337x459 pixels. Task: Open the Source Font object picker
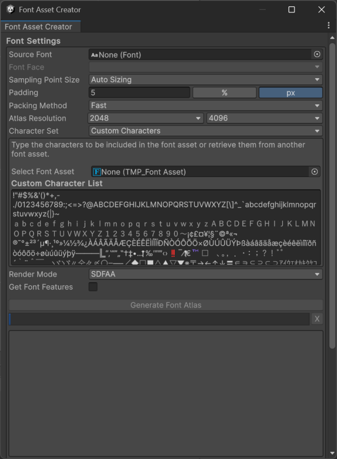point(317,55)
